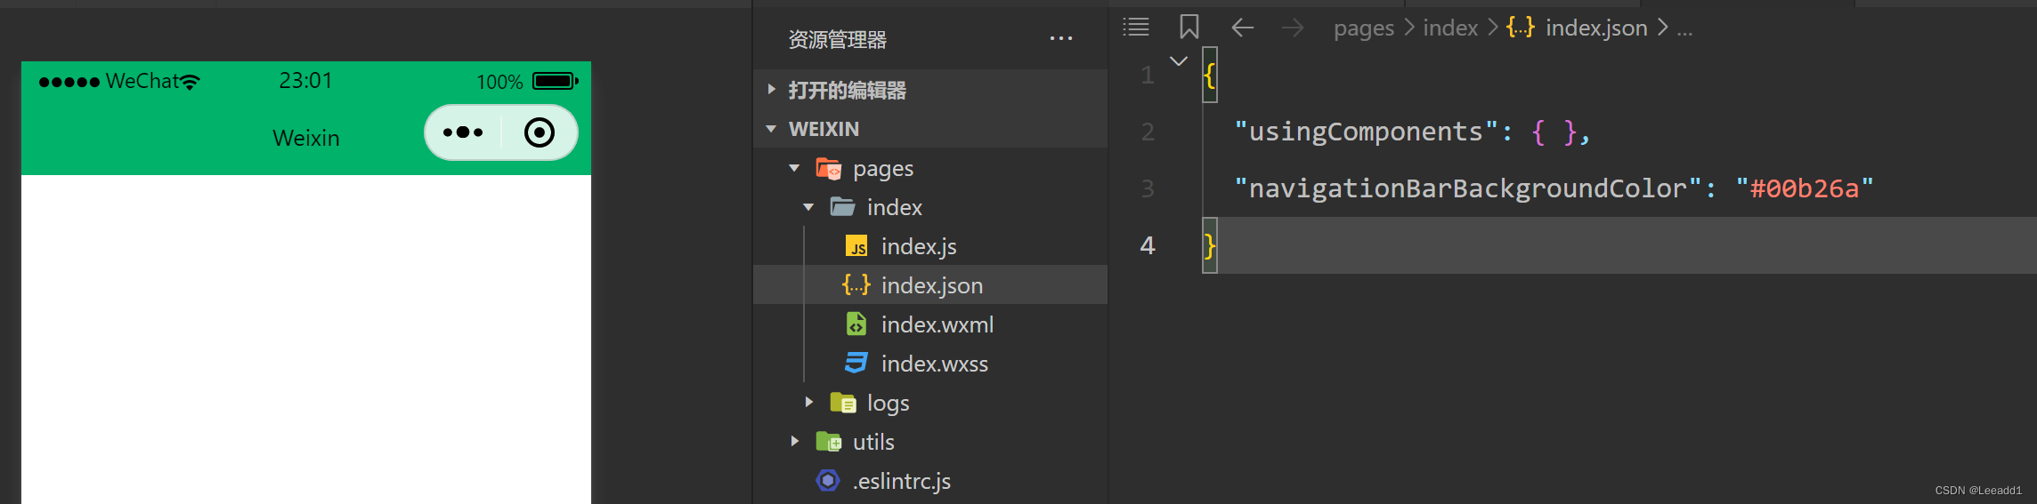This screenshot has height=504, width=2037.
Task: Expand the utils folder arrow
Action: point(794,442)
